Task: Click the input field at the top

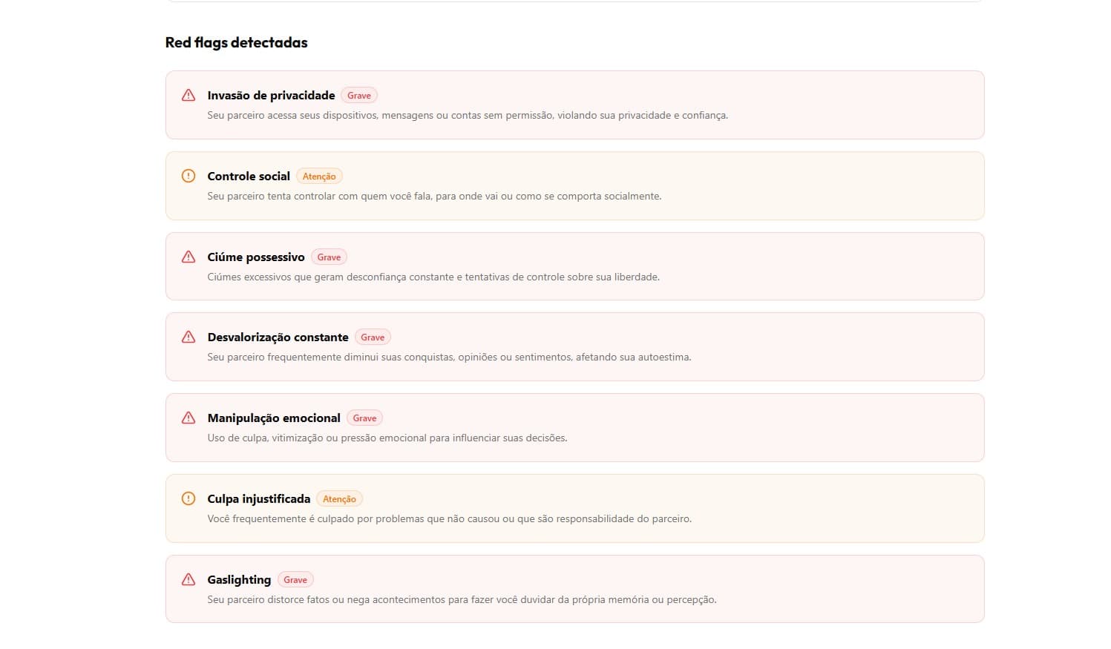Action: pyautogui.click(x=575, y=4)
